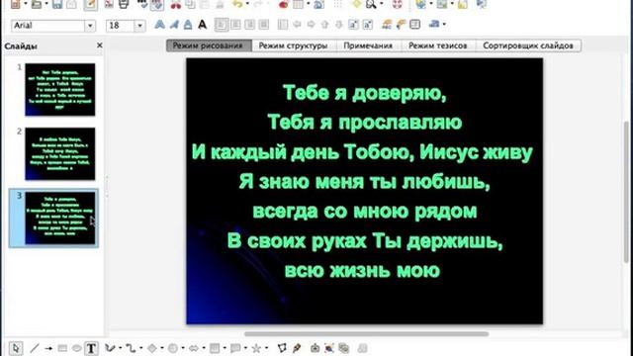Screen dimensions: 633x356
Task: Toggle the edit points tool
Action: 282,348
